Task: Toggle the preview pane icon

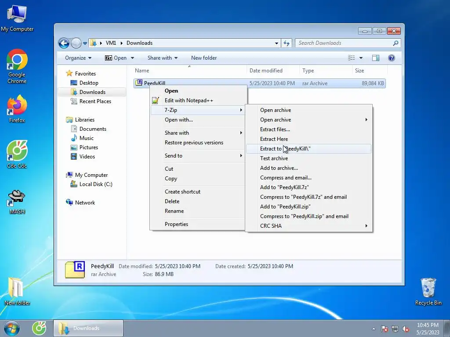Action: point(375,58)
